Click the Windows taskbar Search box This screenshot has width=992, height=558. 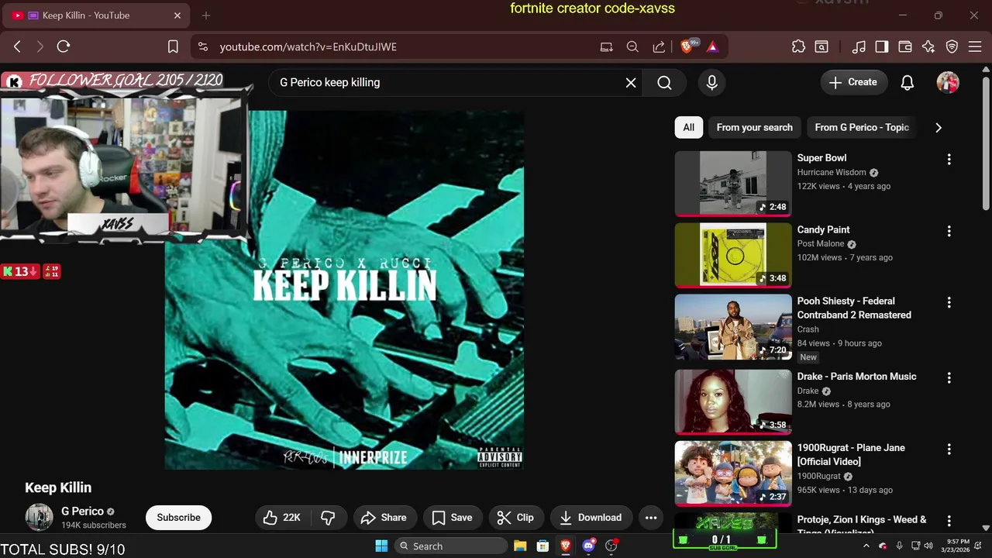coord(450,546)
